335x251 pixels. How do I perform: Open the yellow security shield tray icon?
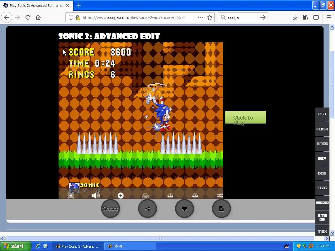(299, 246)
